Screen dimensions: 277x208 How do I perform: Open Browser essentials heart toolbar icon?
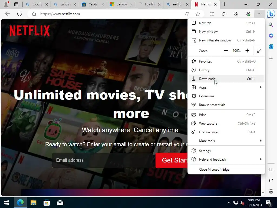coord(248,14)
